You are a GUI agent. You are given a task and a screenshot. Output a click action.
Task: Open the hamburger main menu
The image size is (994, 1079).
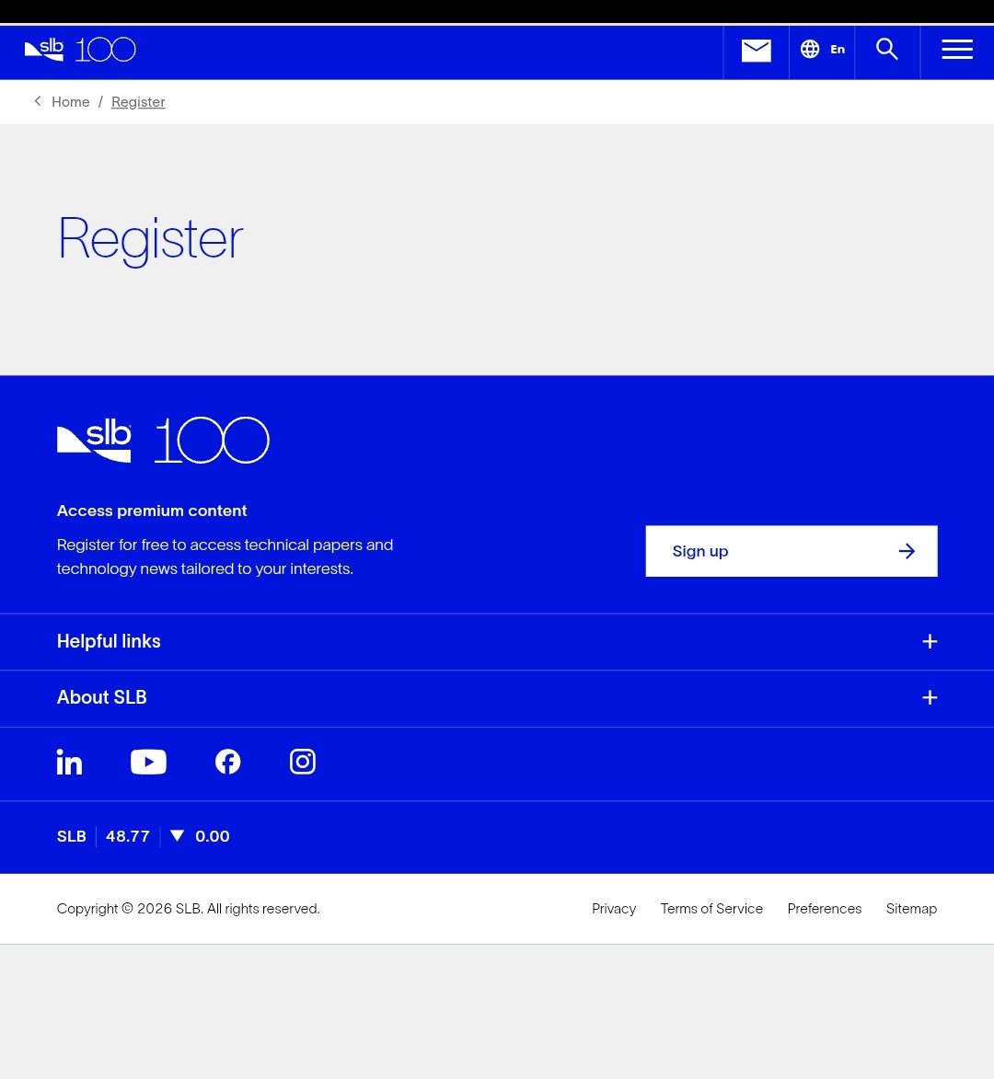[x=957, y=50]
